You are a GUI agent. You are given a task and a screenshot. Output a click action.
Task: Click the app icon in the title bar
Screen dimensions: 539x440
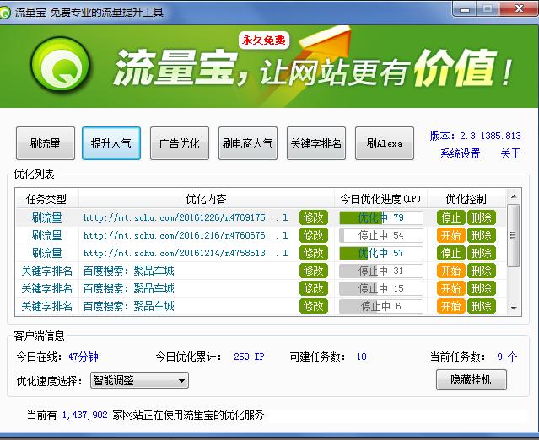click(x=5, y=13)
